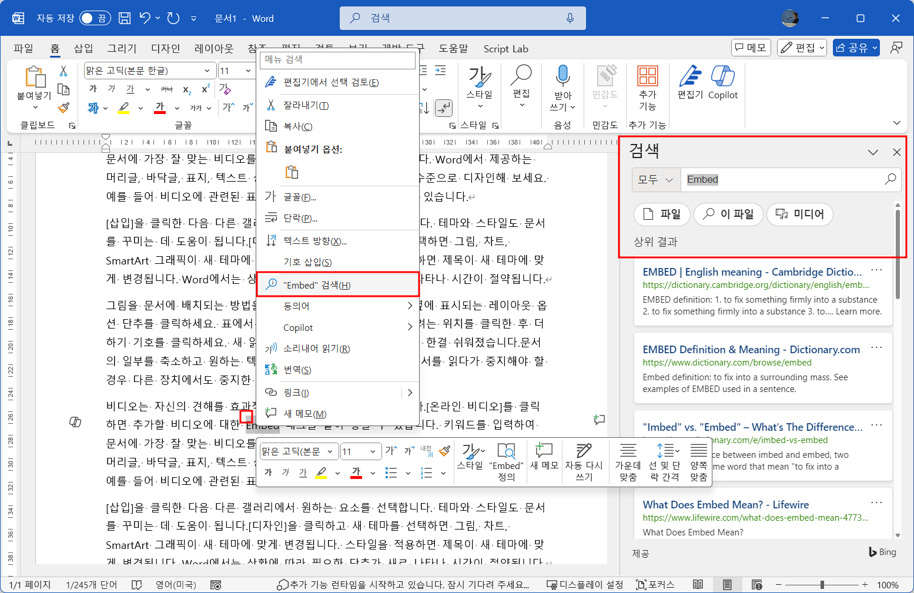914x593 pixels.
Task: Toggle ribbon superscript x²
Action: tap(205, 89)
